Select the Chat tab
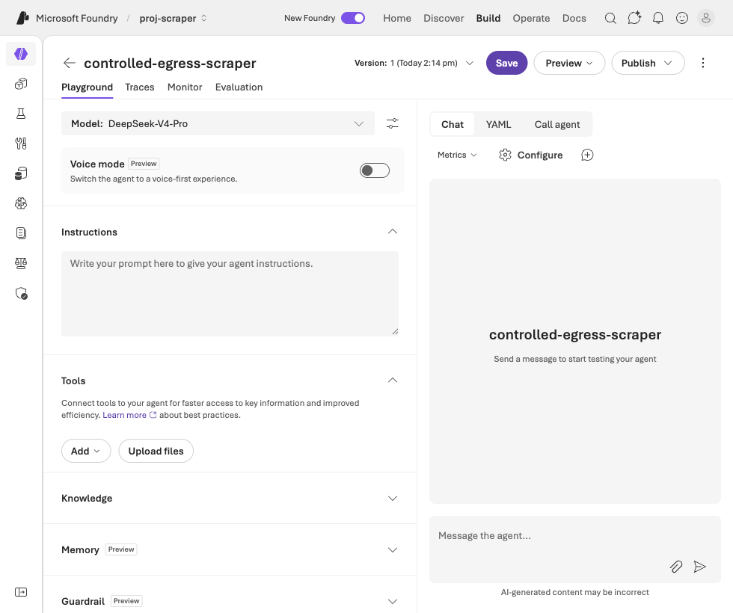 tap(452, 124)
